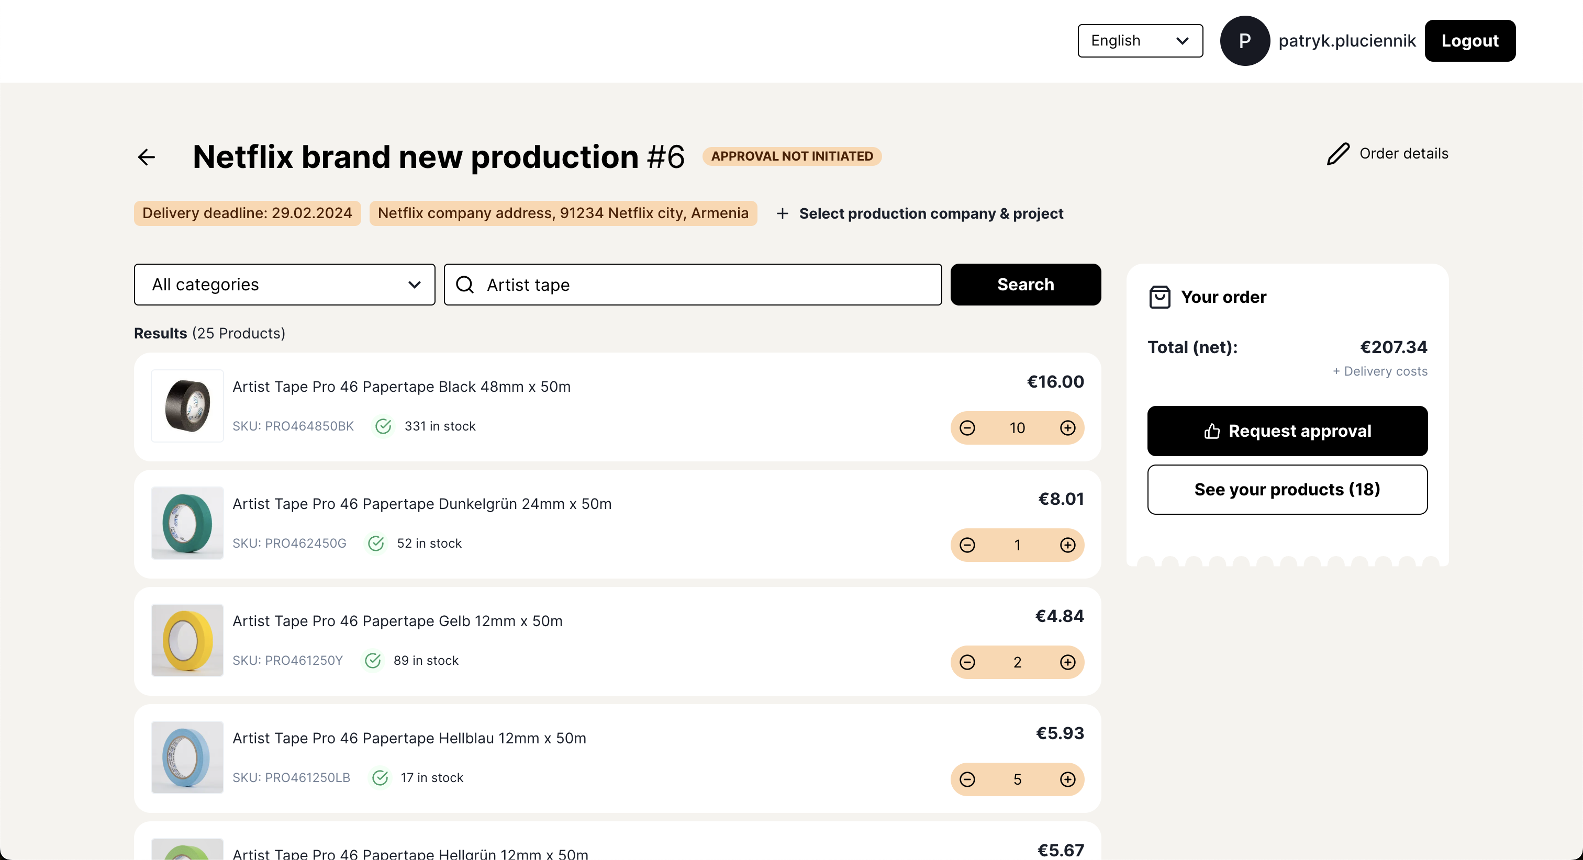Click the €5.93 price

click(x=1060, y=733)
